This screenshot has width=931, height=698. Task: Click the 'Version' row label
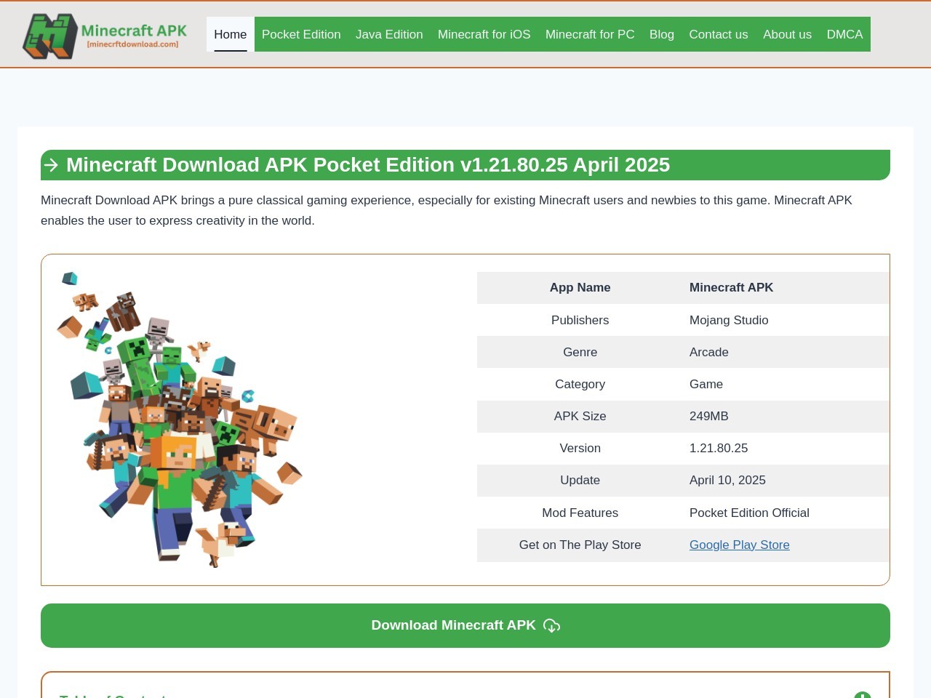point(580,448)
